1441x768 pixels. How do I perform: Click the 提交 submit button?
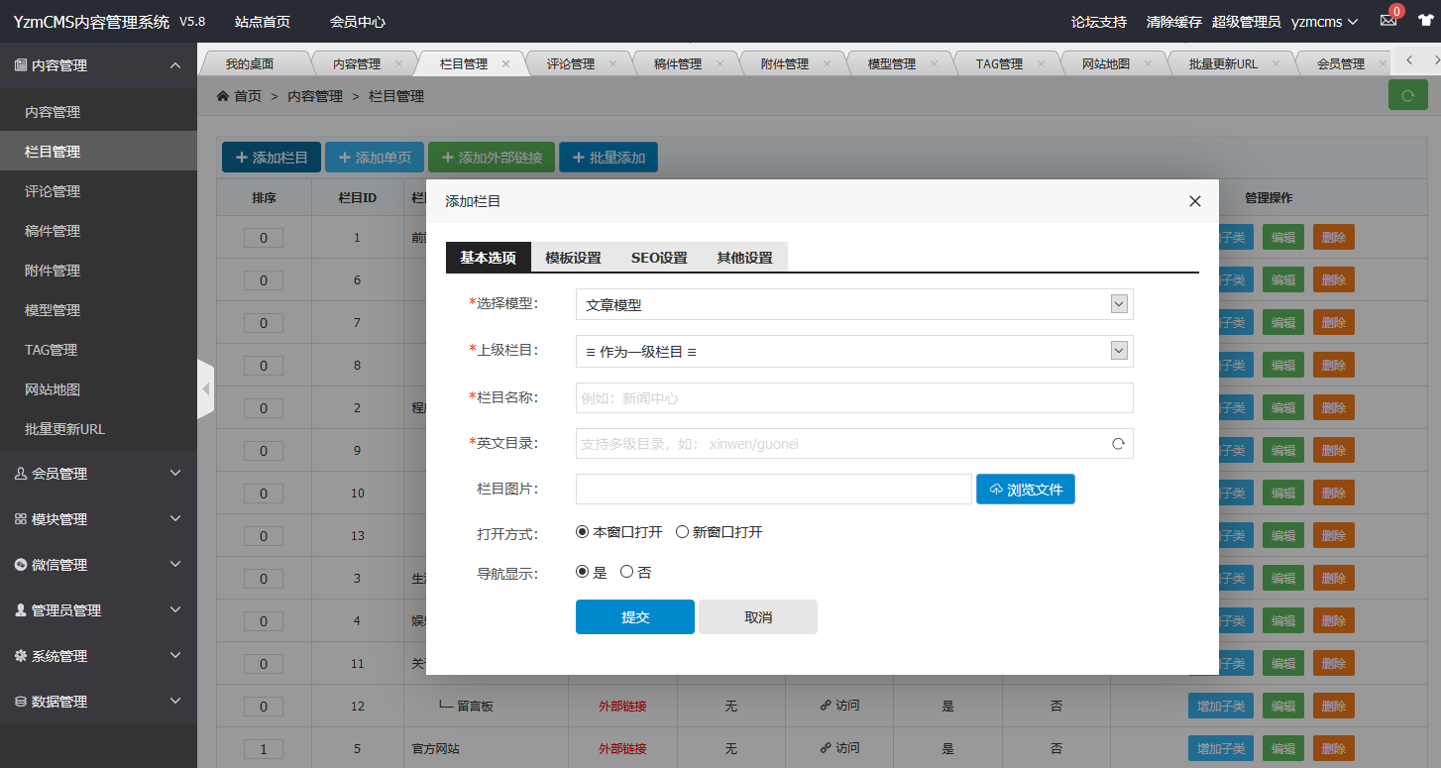(634, 616)
